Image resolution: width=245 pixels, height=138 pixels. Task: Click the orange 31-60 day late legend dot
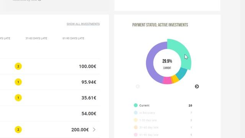click(136, 127)
